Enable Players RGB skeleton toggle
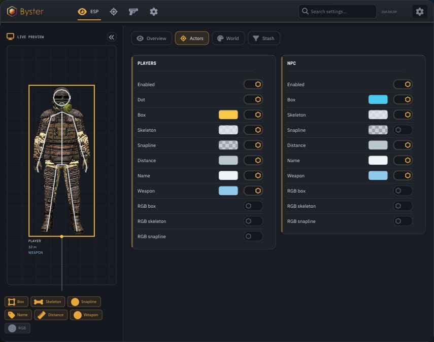 (253, 221)
